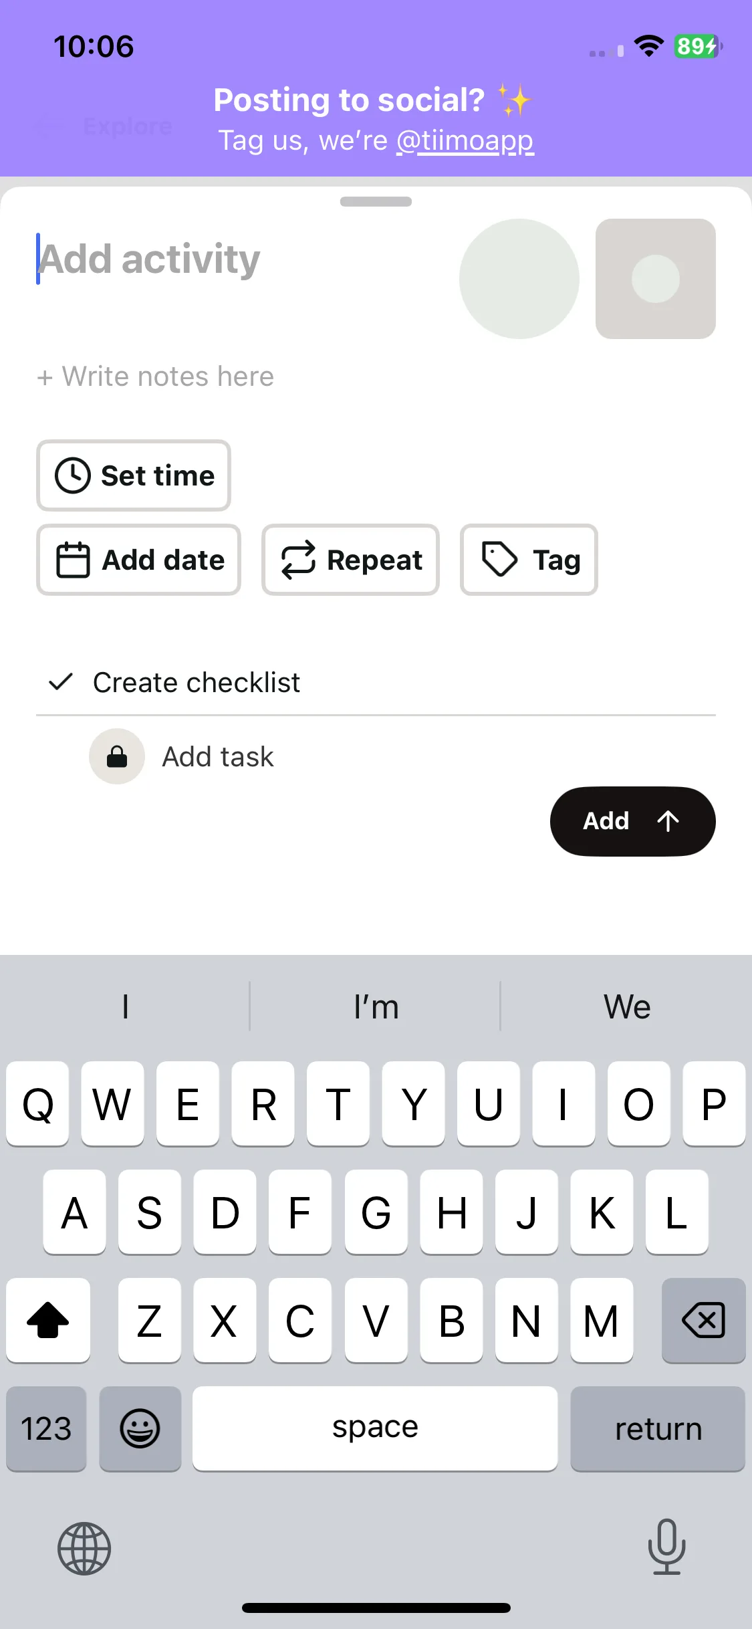The height and width of the screenshot is (1629, 752).
Task: Tap the black Add button
Action: pyautogui.click(x=632, y=821)
